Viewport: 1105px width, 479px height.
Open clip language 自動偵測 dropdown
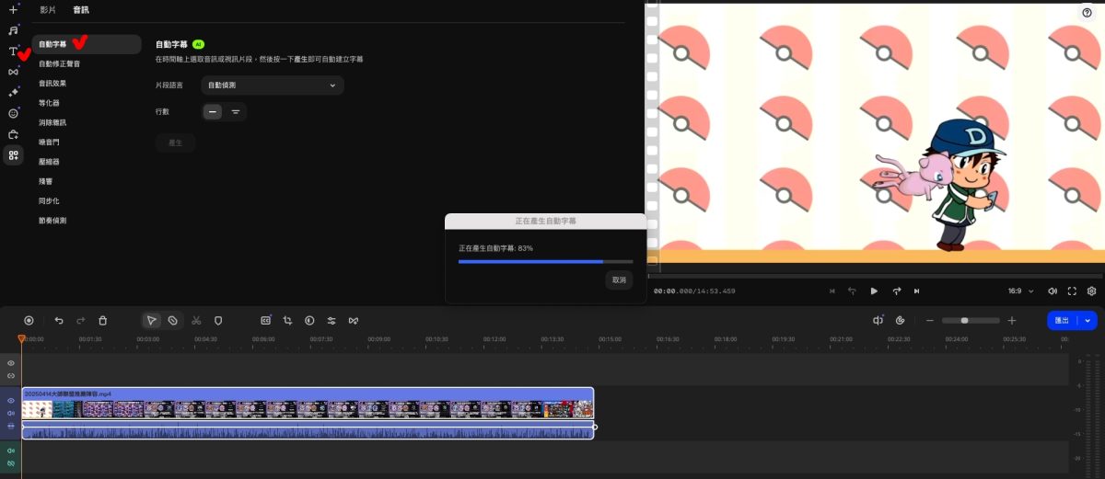click(273, 86)
